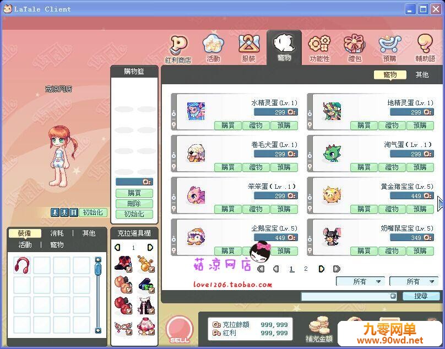Select the 卷毛犬蛋 dog thumbnail
Image resolution: width=445 pixels, height=349 pixels.
196,153
